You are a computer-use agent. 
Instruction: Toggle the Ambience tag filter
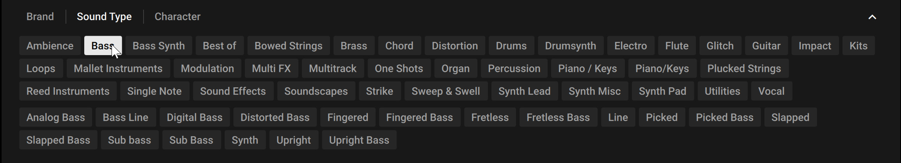(50, 46)
